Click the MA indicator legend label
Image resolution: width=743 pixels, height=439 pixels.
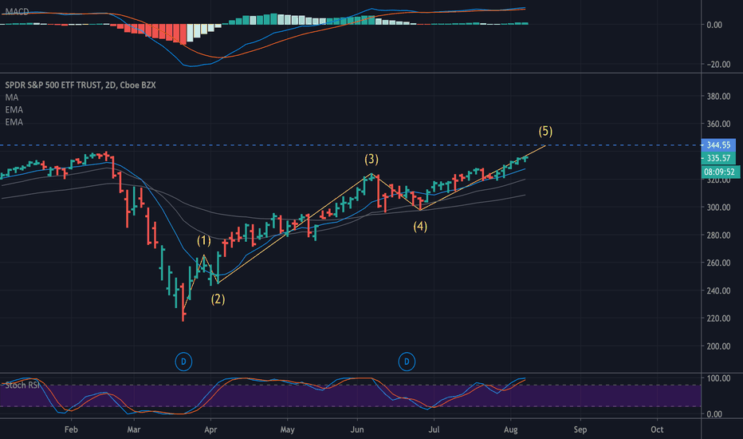point(12,97)
